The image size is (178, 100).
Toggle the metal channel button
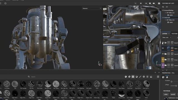coord(173,94)
